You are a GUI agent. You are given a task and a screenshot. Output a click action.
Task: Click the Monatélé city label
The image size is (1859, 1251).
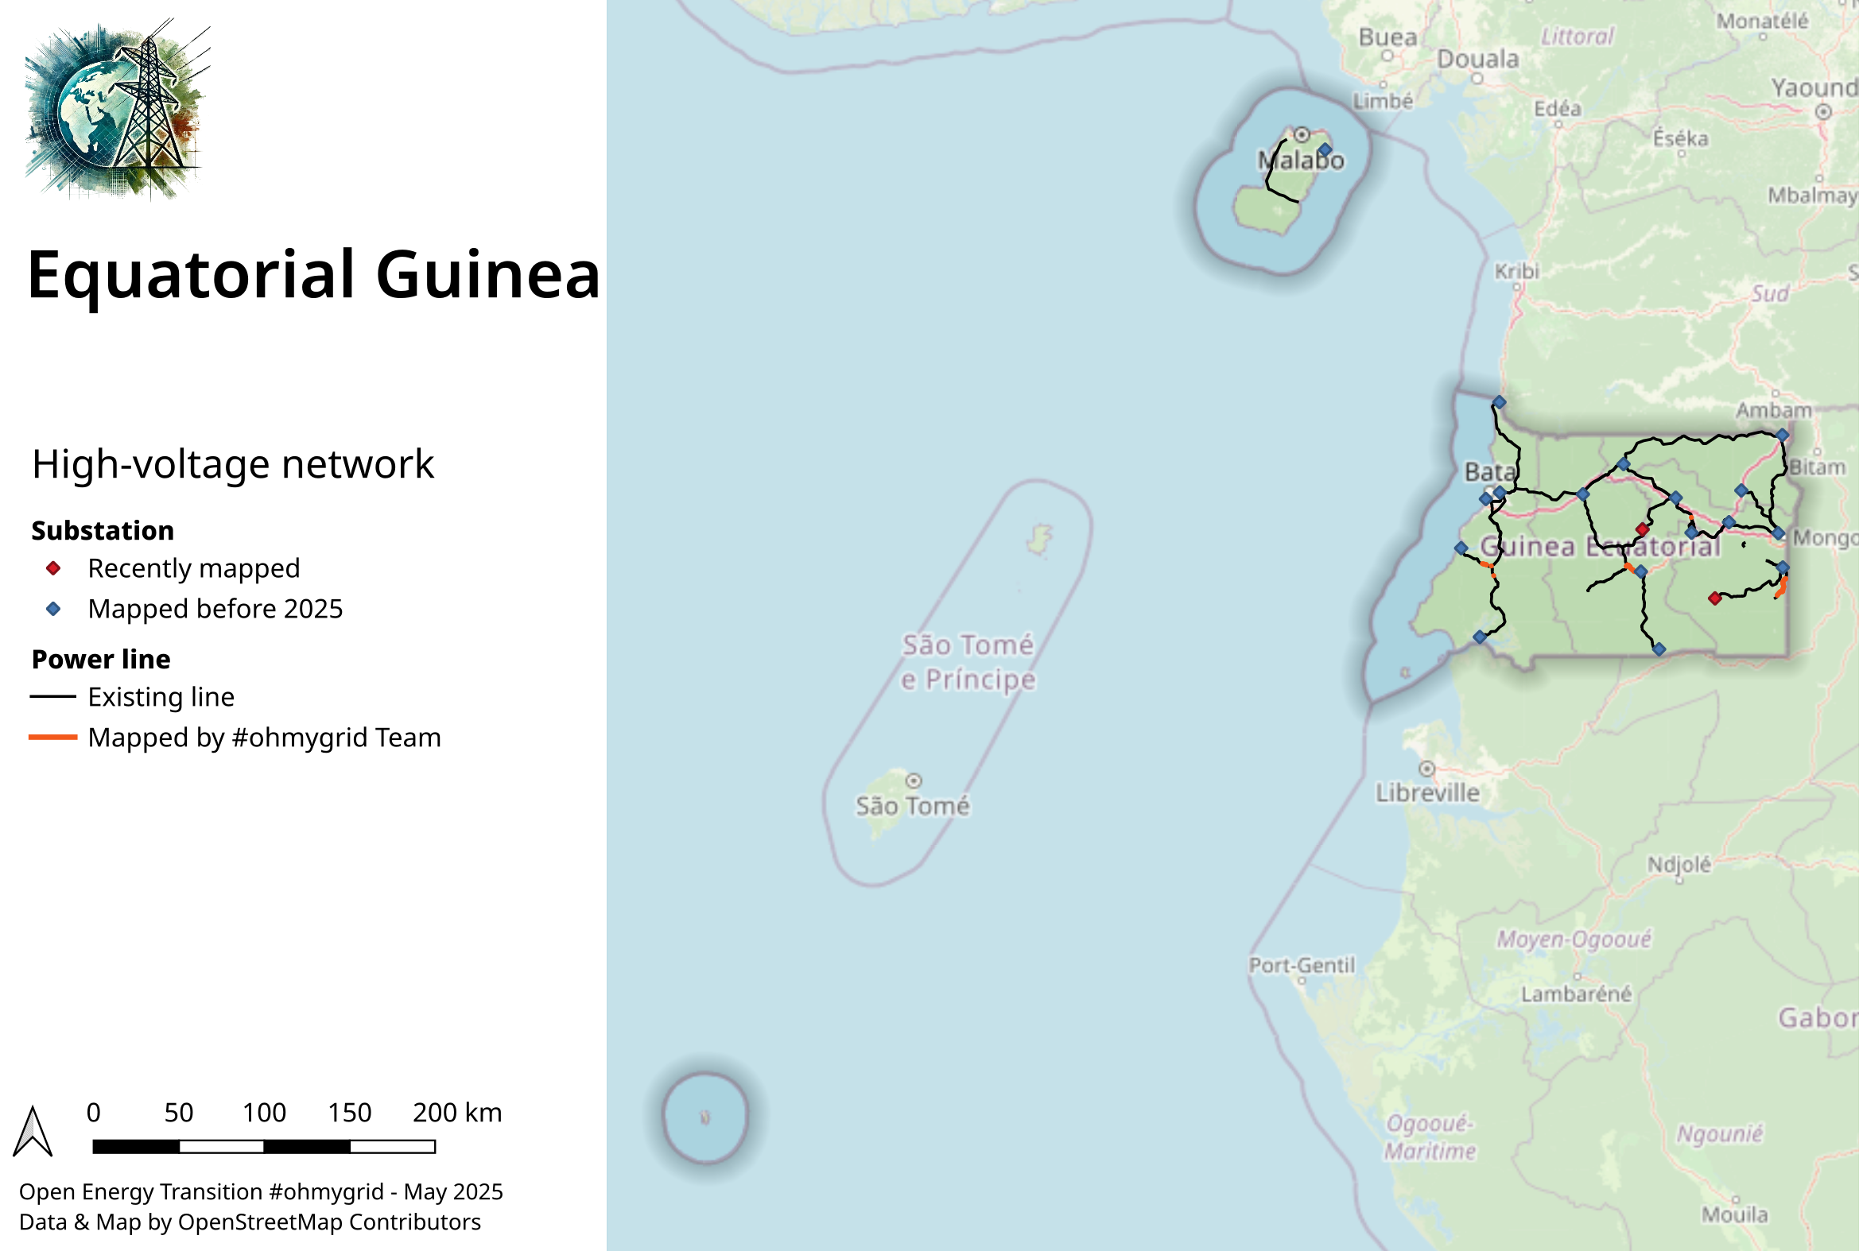1764,21
